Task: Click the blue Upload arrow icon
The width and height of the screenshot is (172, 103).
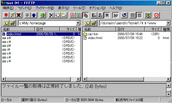Action: pos(34,15)
